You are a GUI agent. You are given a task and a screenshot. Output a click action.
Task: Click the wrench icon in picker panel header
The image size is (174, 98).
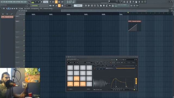(x=11, y=14)
